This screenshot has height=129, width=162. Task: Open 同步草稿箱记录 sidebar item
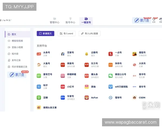(x=18, y=67)
